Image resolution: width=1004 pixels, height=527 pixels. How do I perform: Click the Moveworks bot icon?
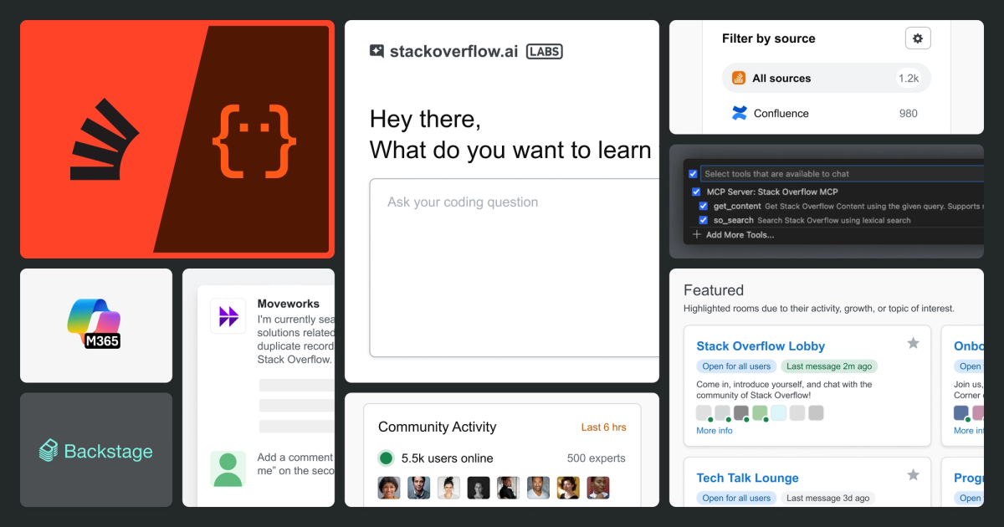click(228, 317)
